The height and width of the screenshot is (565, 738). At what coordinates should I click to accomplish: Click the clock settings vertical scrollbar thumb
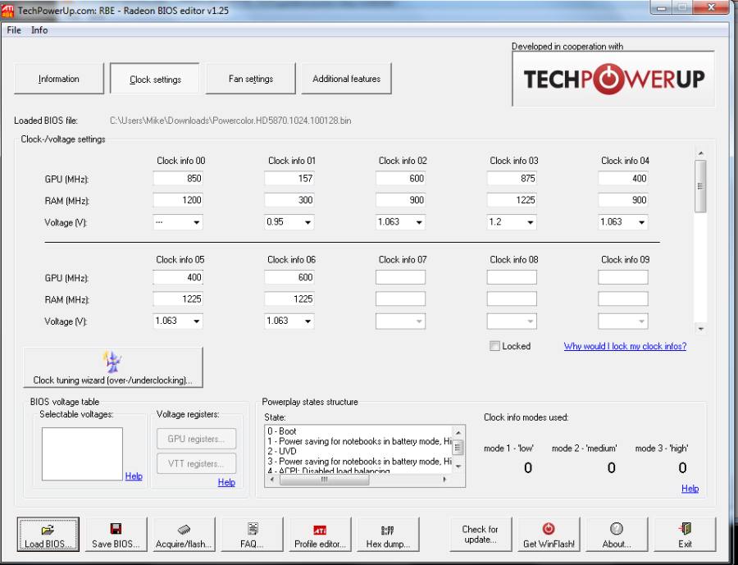point(700,186)
